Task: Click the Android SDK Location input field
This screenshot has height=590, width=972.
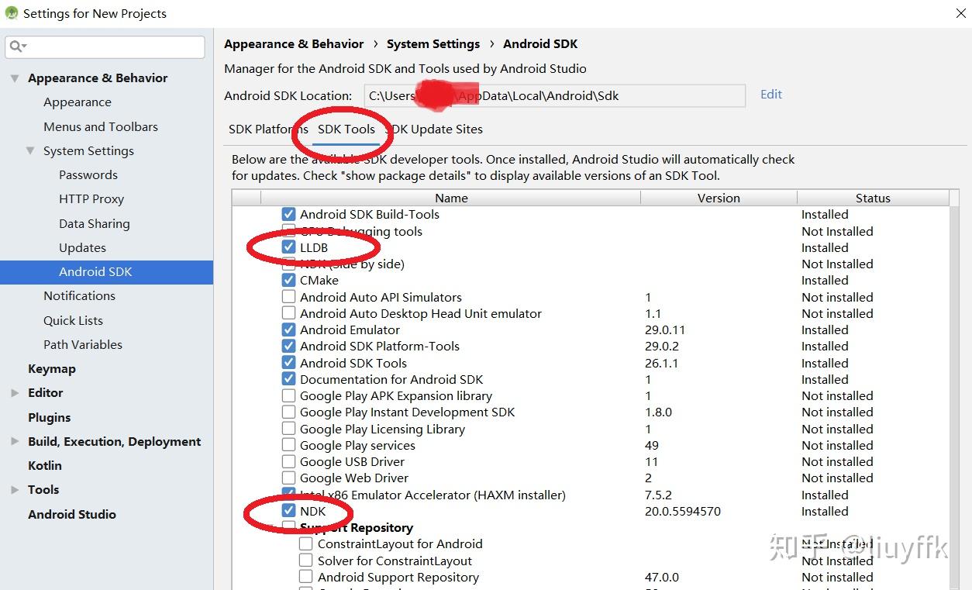Action: [x=554, y=95]
